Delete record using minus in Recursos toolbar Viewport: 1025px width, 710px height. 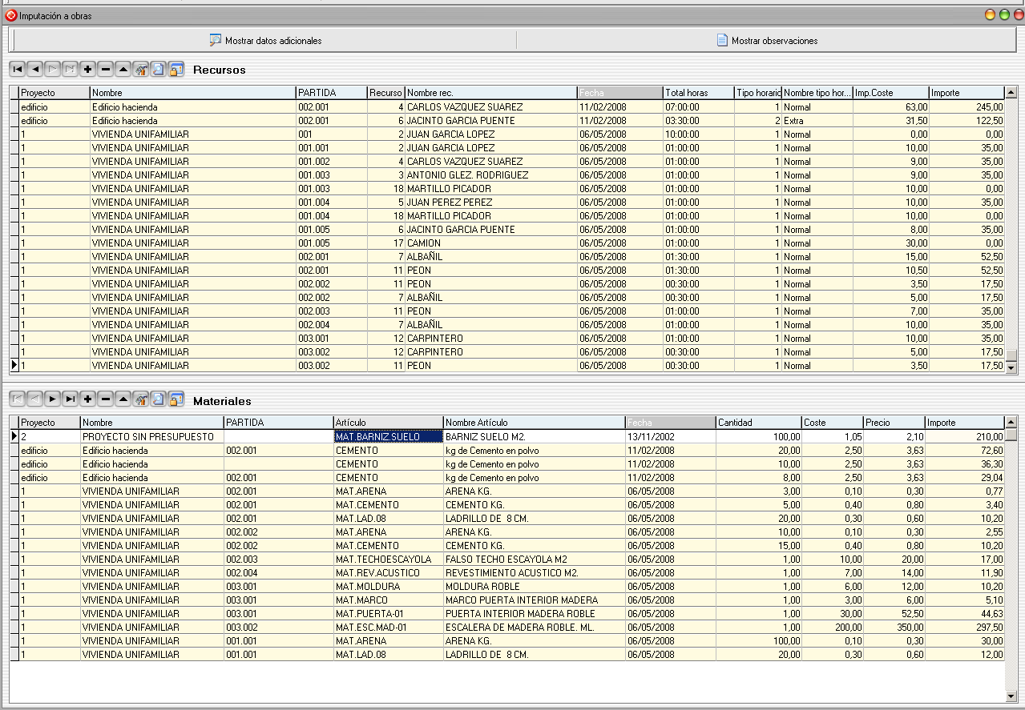106,70
